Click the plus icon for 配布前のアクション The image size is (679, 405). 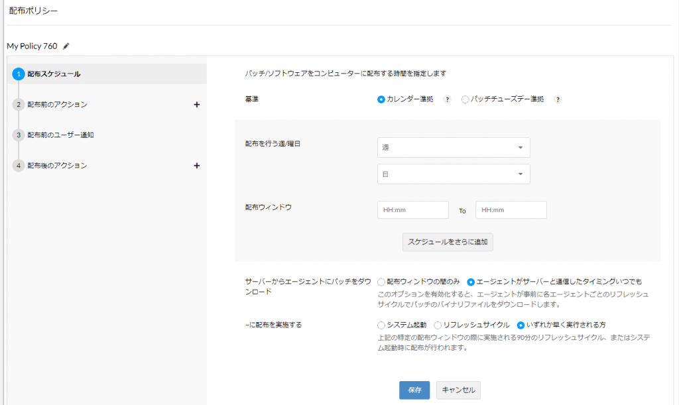tap(196, 105)
